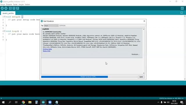Show hidden system tray icons
The width and height of the screenshot is (186, 105).
point(158,102)
